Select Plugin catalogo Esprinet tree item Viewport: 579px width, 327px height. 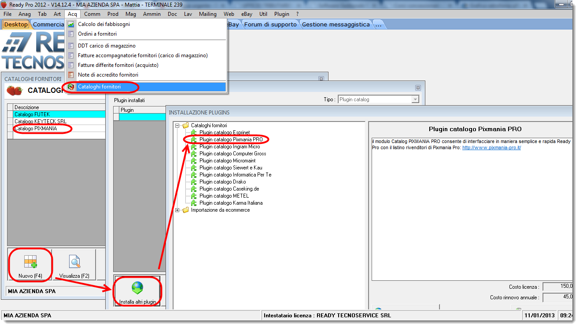click(225, 132)
